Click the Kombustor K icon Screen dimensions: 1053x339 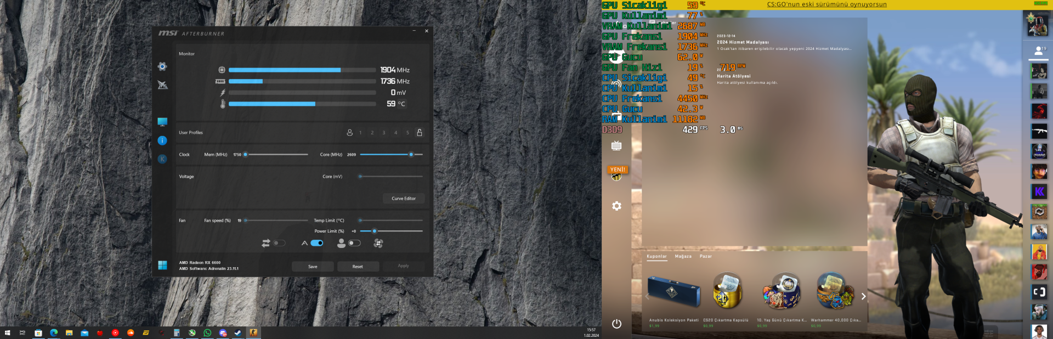coord(162,159)
